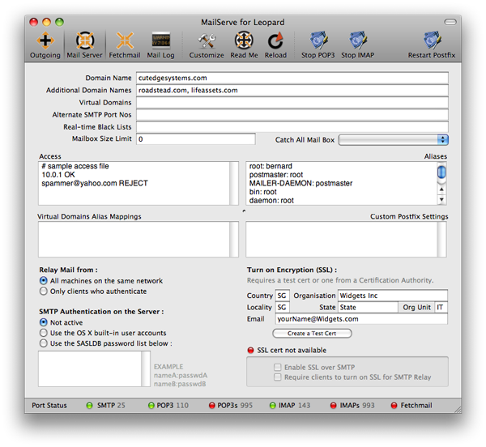Click the Create a Test Cert button

pyautogui.click(x=312, y=333)
